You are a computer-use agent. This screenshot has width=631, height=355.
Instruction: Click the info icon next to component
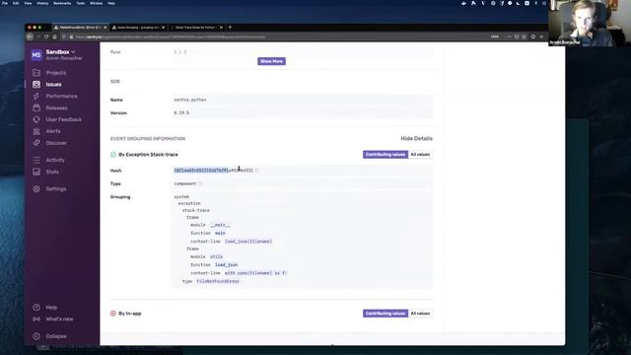200,183
